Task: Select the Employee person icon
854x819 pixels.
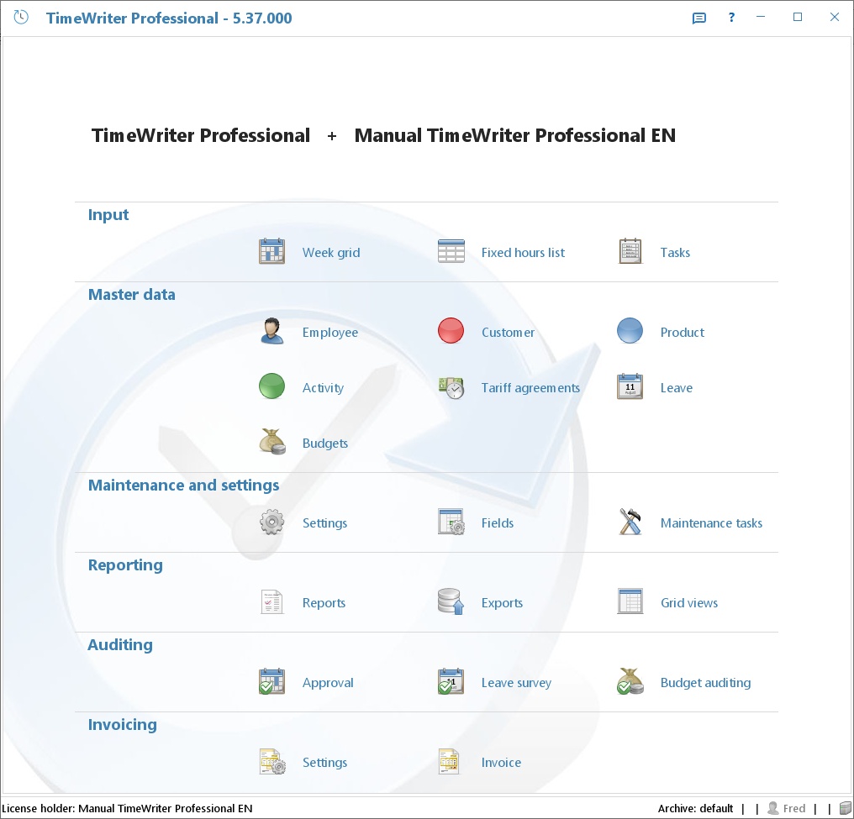Action: tap(271, 332)
